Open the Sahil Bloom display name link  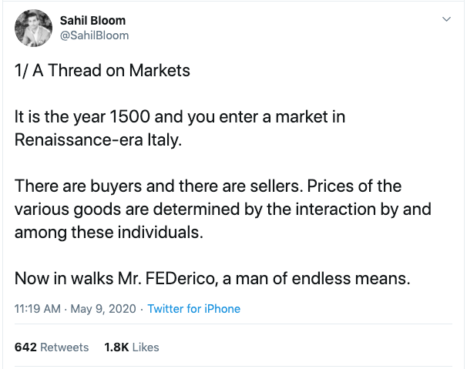point(92,19)
